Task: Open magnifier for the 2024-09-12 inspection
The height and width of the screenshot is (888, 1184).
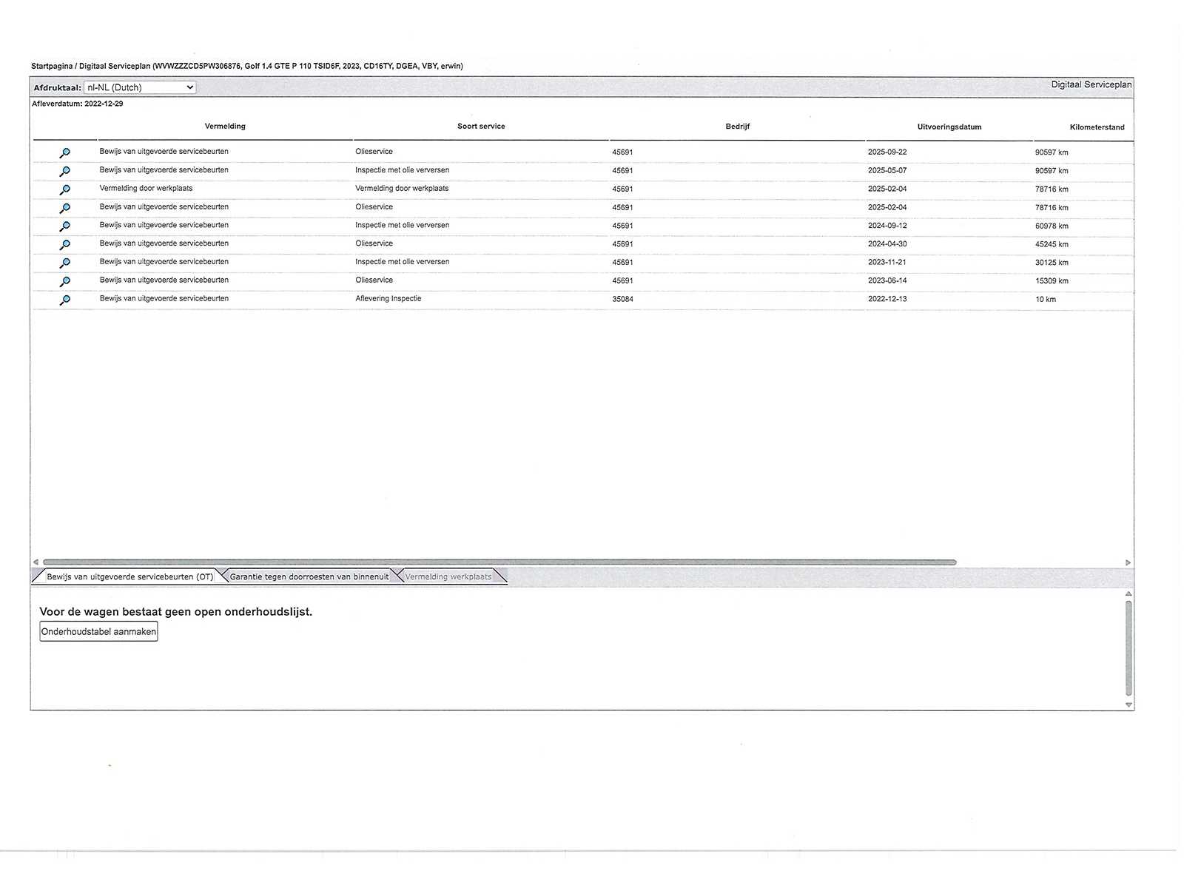Action: tap(65, 226)
